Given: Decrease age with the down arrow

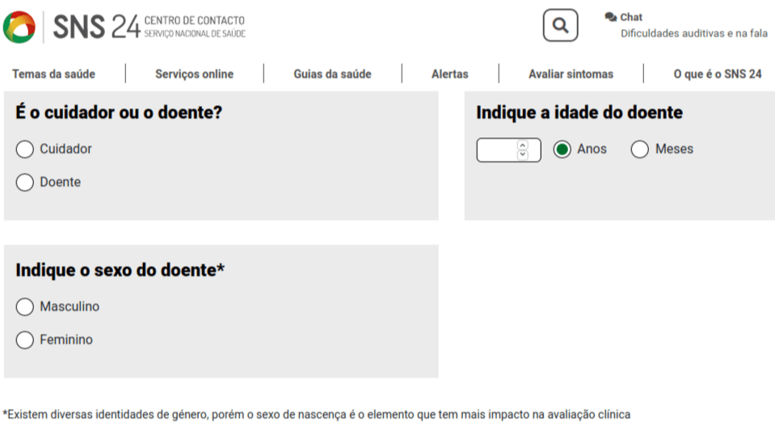Looking at the screenshot, I should click(x=523, y=154).
